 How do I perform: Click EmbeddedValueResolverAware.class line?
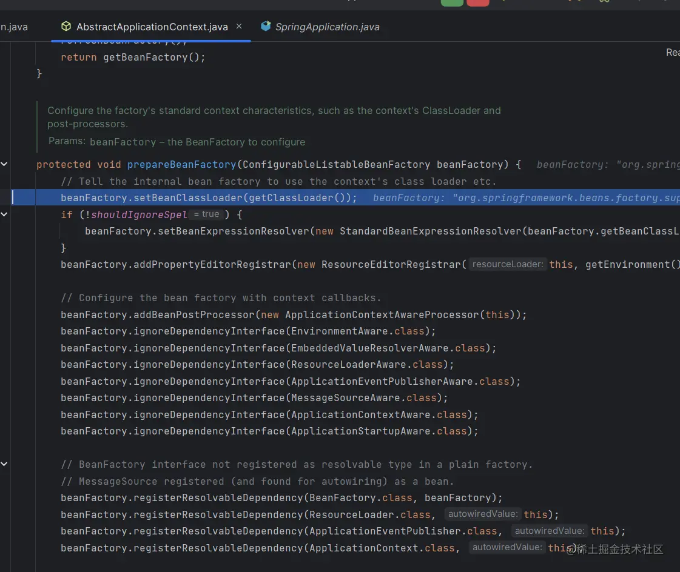click(278, 348)
